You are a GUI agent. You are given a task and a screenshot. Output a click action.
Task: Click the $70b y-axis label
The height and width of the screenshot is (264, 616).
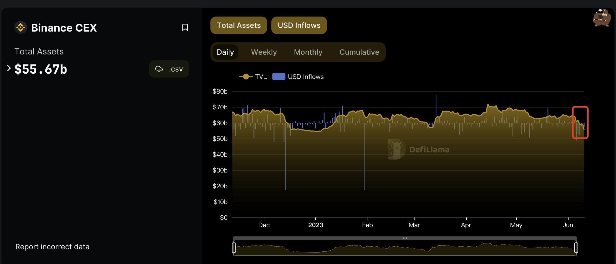(220, 107)
